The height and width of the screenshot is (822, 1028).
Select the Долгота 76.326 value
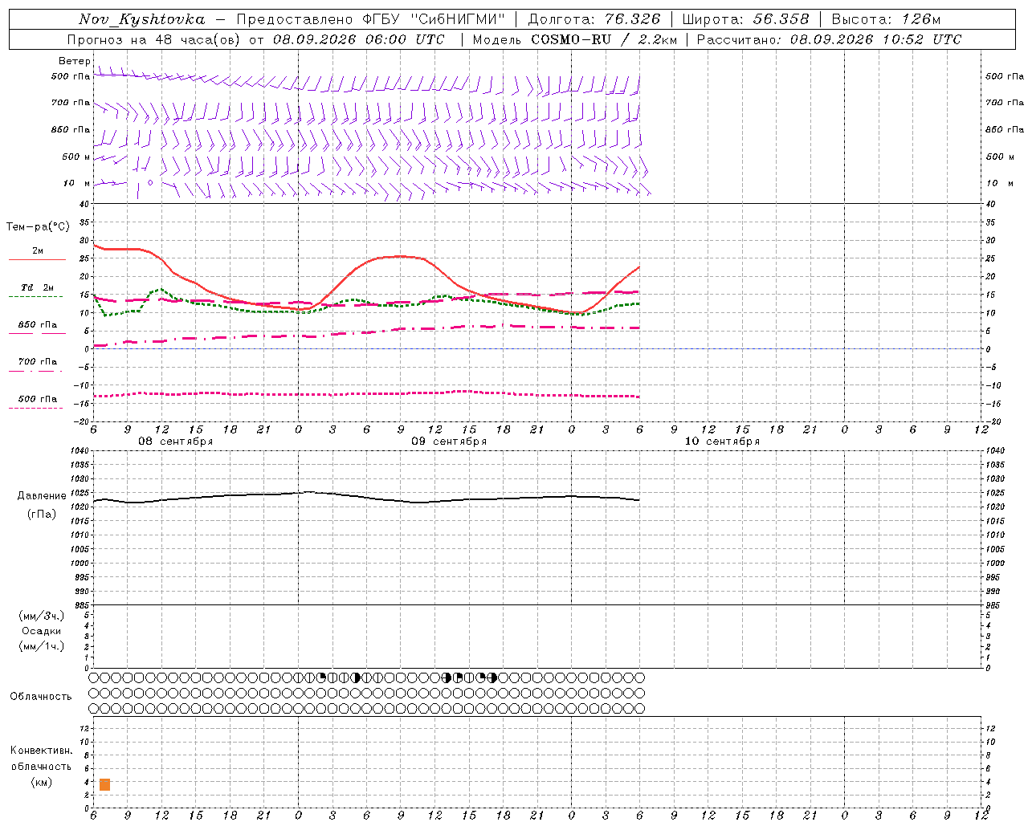click(x=594, y=19)
